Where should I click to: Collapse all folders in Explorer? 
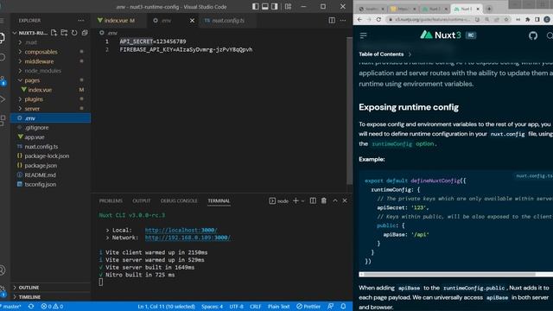[x=85, y=33]
